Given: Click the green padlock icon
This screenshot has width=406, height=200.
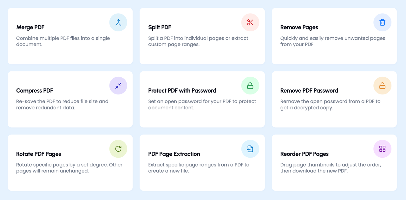Looking at the screenshot, I should click(250, 86).
